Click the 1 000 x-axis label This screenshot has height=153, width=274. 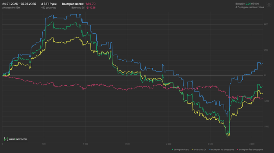[85, 144]
